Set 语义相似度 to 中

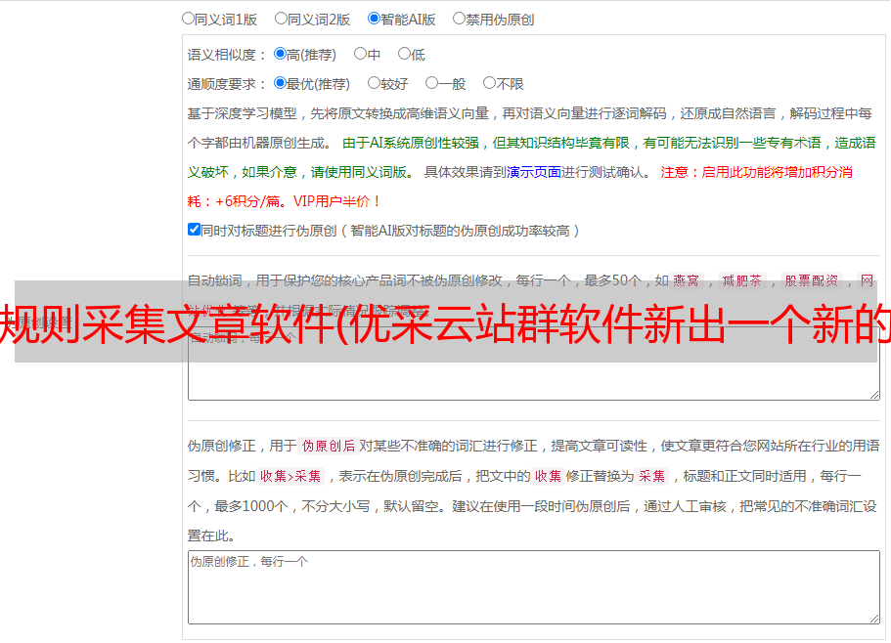point(360,54)
